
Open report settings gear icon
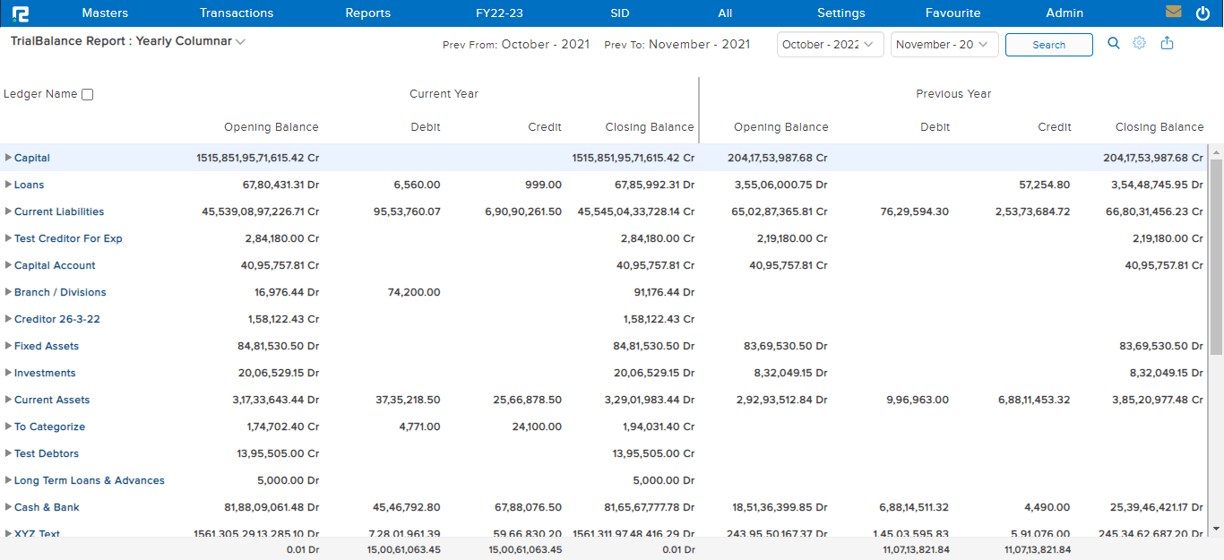tap(1140, 43)
